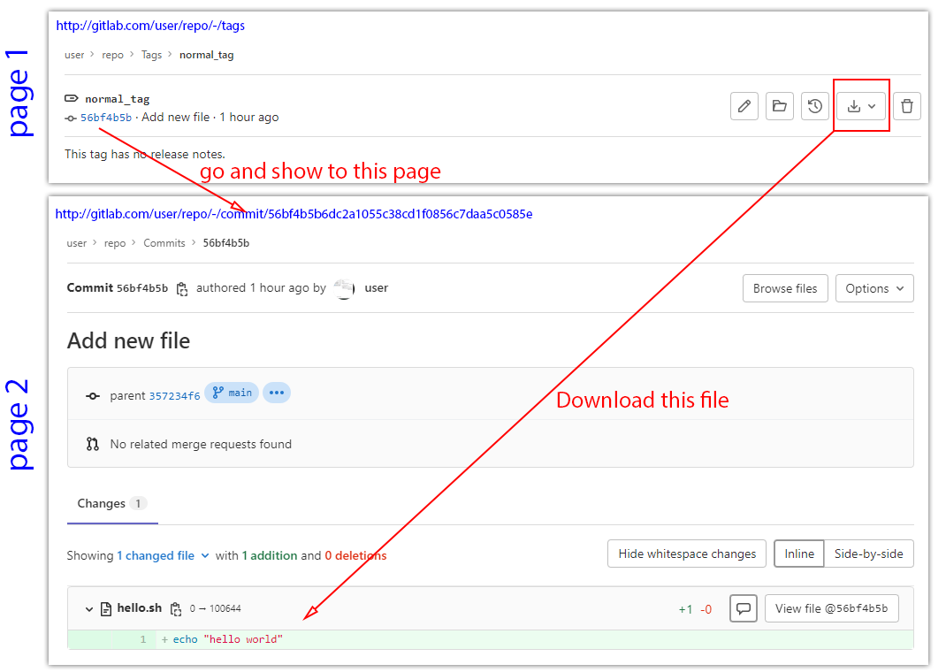Click the tag commit history icon
Viewport: 946px width, 672px height.
tap(814, 106)
